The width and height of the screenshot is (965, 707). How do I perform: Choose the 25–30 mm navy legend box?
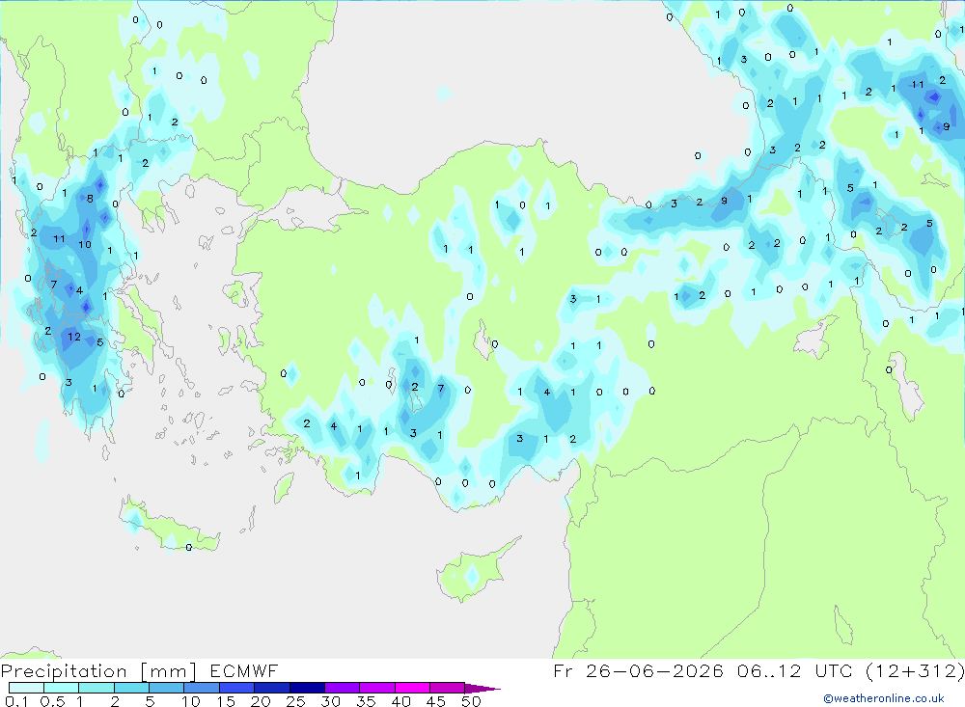pyautogui.click(x=307, y=688)
